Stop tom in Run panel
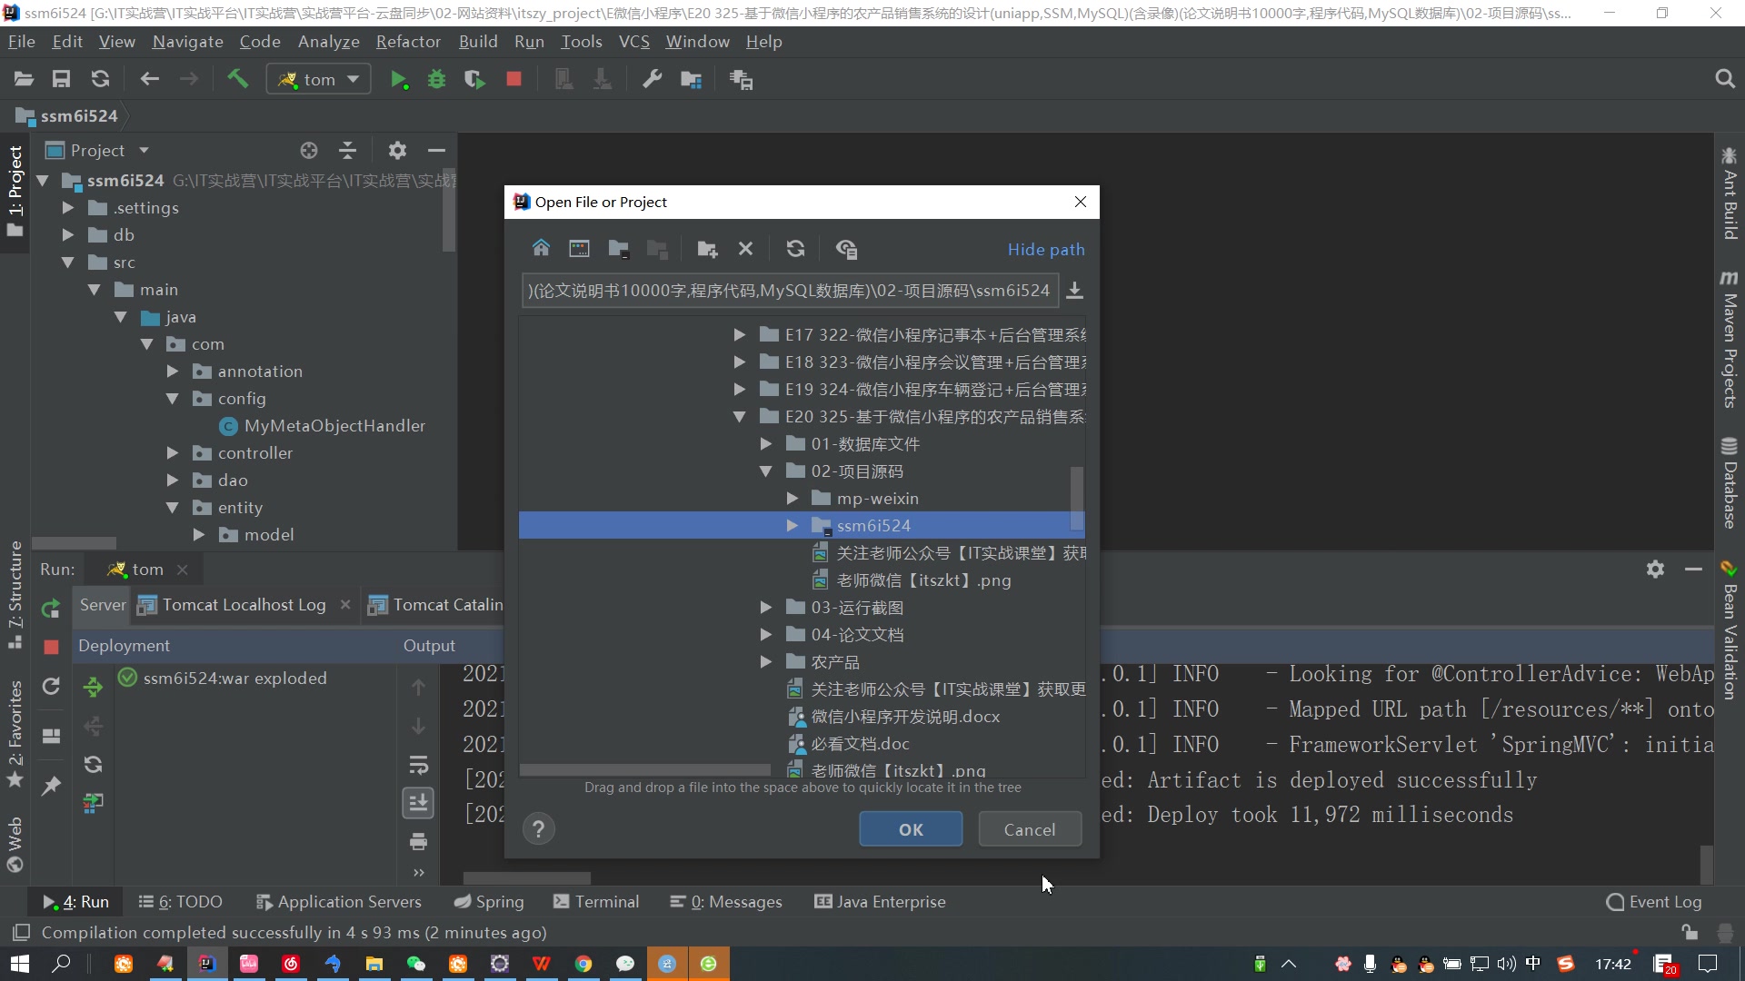The height and width of the screenshot is (981, 1745). (x=51, y=647)
